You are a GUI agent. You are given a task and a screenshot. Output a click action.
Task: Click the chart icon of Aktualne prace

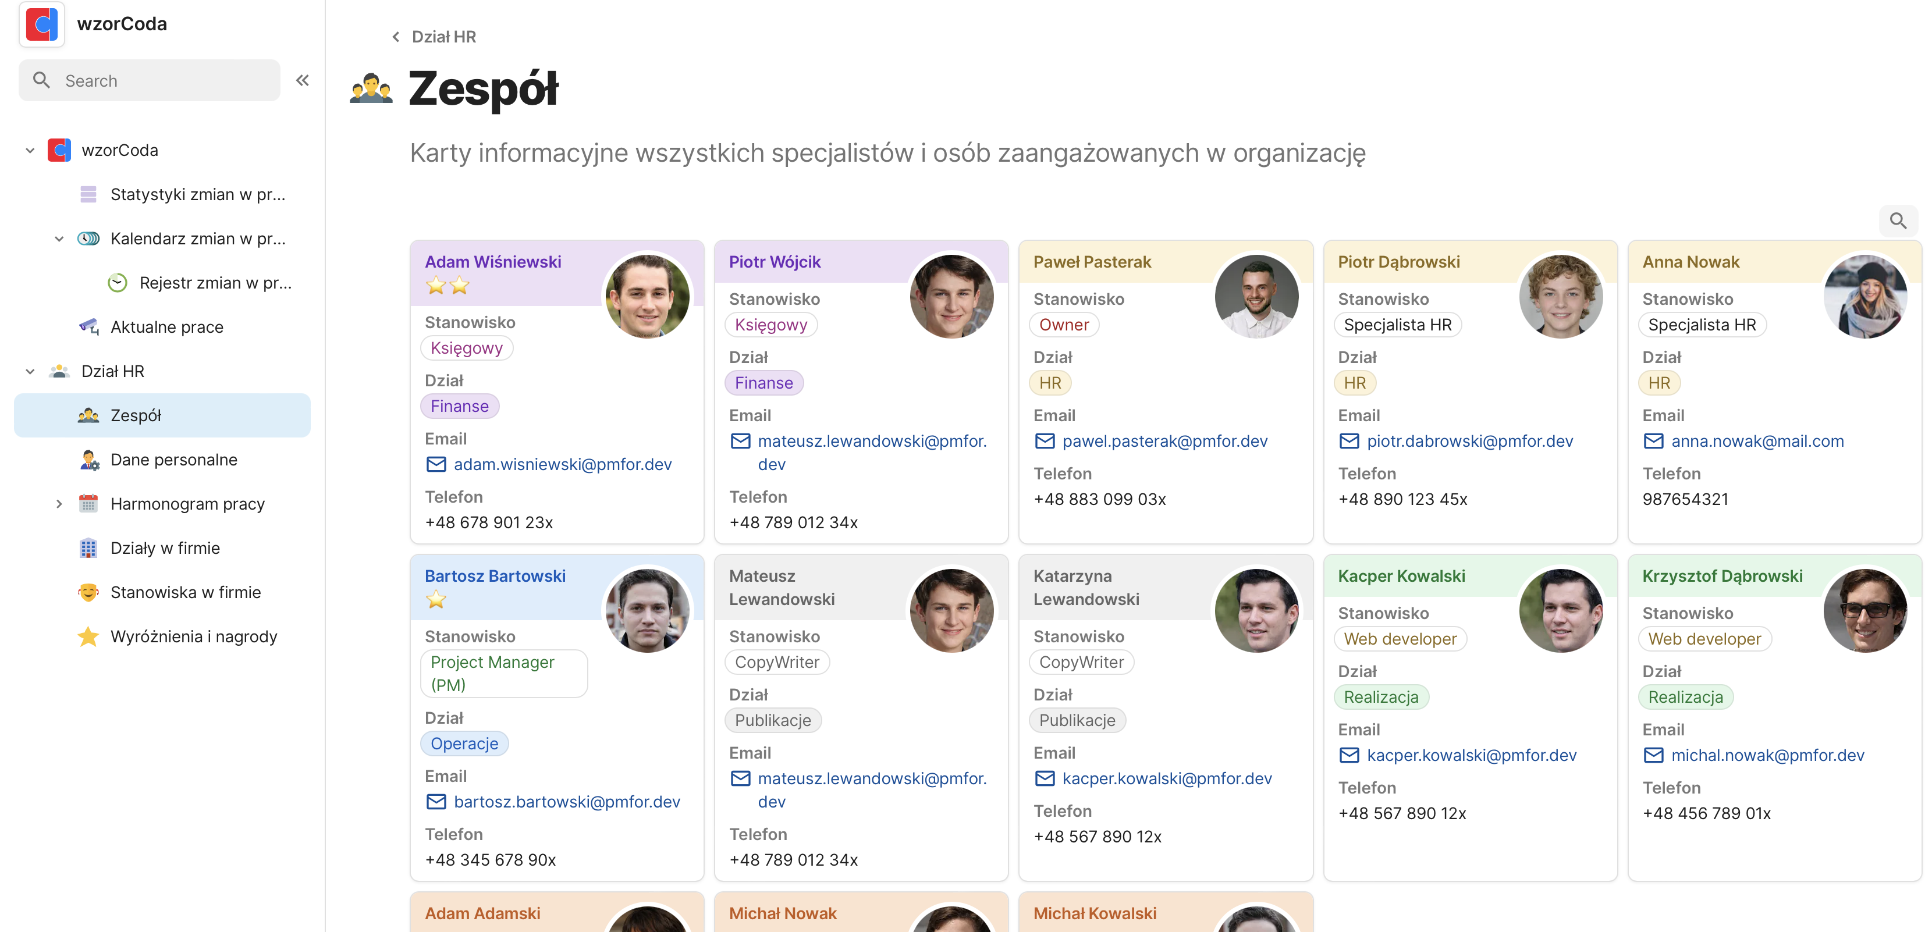point(88,327)
